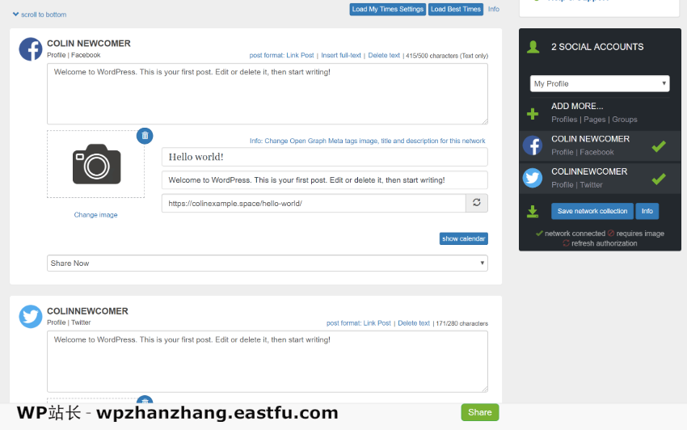This screenshot has height=430, width=687.
Task: Click the Hello world! title field
Action: pyautogui.click(x=324, y=157)
